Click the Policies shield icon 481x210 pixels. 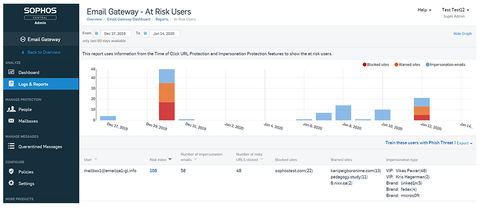point(11,172)
